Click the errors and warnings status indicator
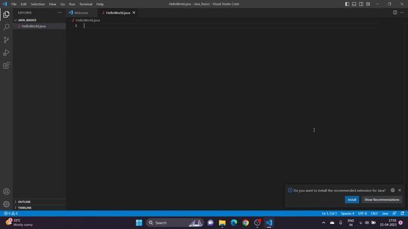The width and height of the screenshot is (408, 229). point(11,213)
